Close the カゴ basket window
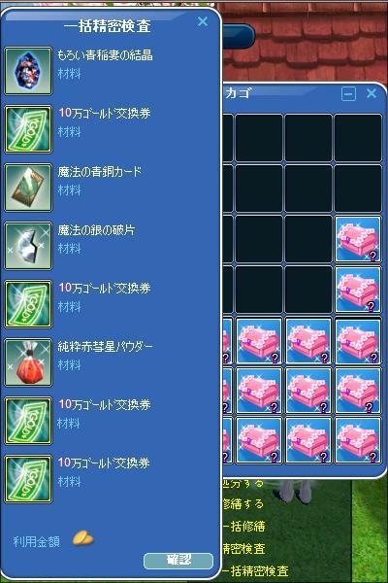388x583 pixels. click(372, 93)
